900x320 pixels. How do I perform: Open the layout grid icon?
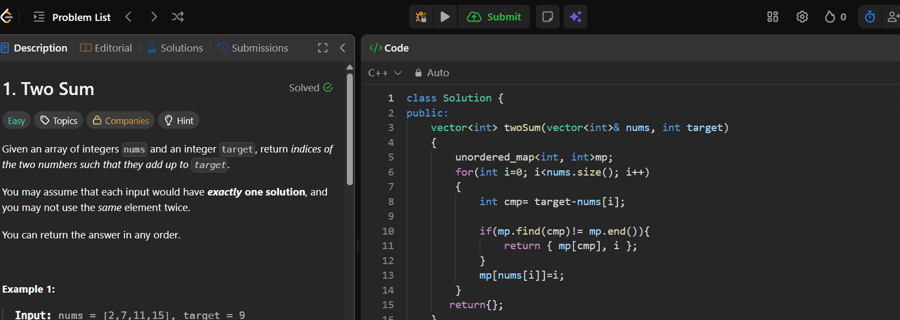coord(773,17)
